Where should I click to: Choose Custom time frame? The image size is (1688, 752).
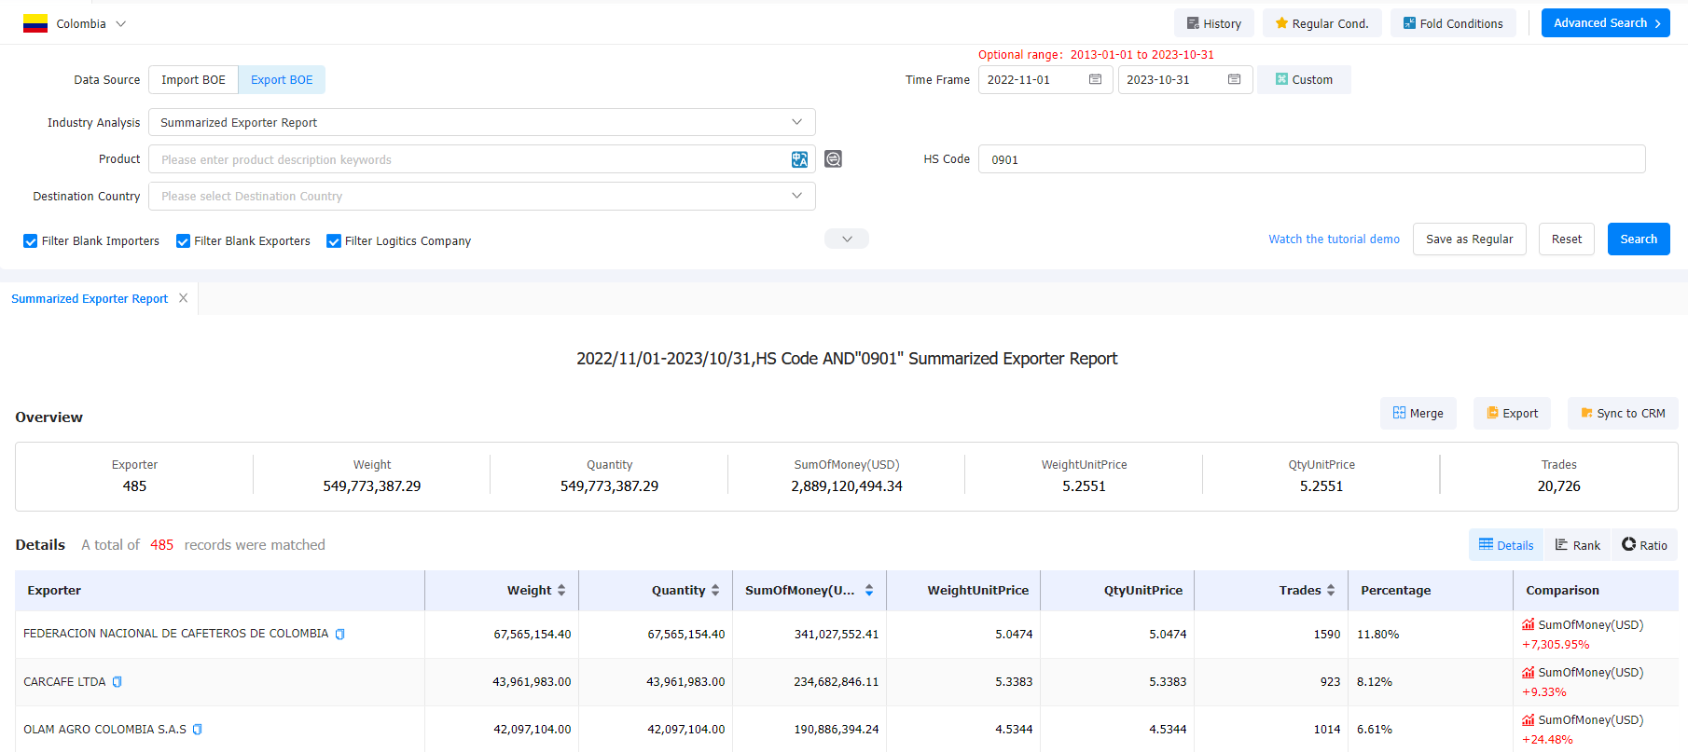[1304, 80]
